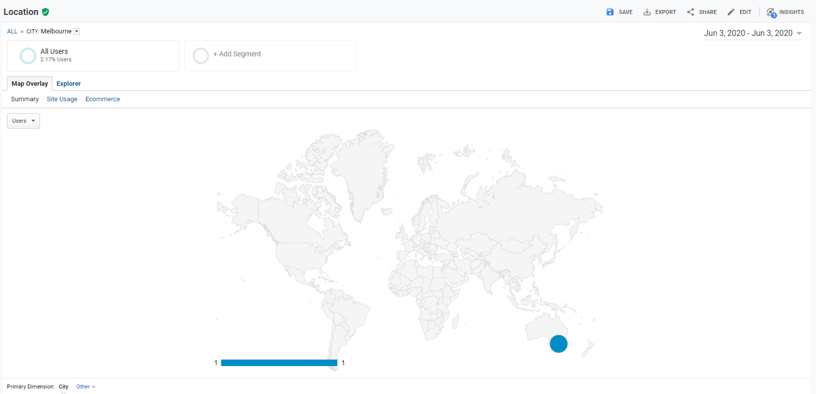
Task: Click the All Users segment circle
Action: coord(27,55)
